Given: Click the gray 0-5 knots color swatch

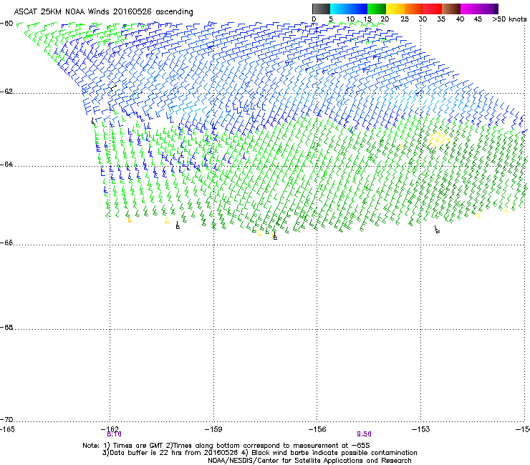Looking at the screenshot, I should (x=321, y=9).
